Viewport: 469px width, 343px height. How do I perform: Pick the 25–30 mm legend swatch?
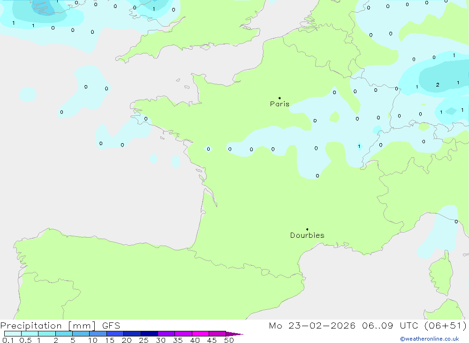pyautogui.click(x=149, y=334)
